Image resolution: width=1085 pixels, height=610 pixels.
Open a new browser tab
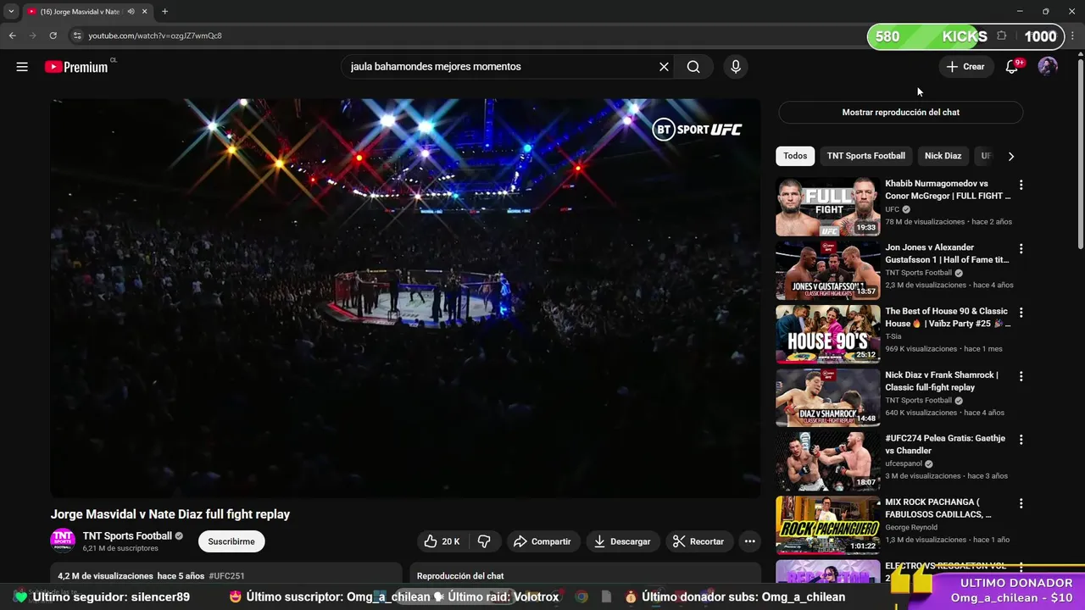point(164,12)
